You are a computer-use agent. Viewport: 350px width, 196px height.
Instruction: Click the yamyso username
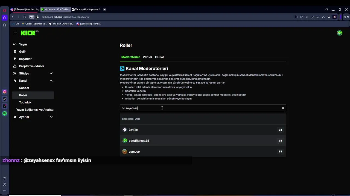coord(134,152)
